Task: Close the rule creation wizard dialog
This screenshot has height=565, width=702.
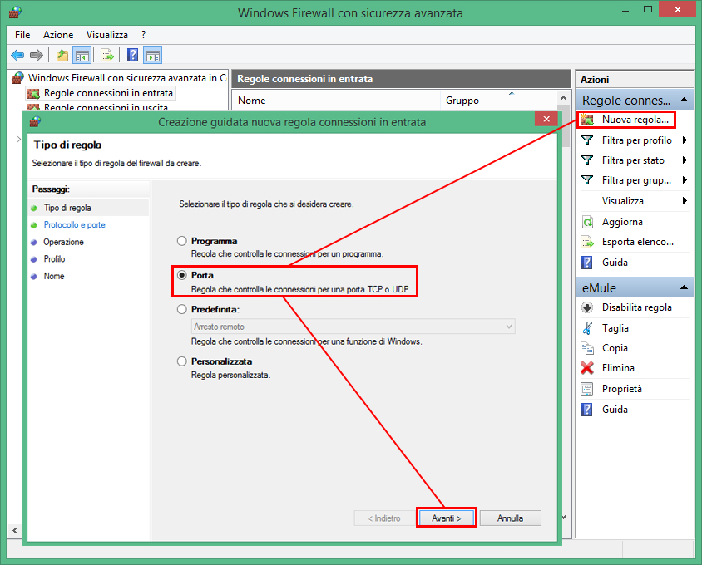Action: tap(546, 119)
